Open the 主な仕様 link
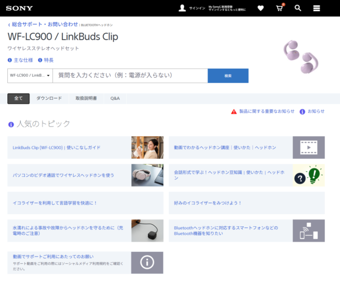The height and width of the screenshot is (287, 340). tap(23, 60)
